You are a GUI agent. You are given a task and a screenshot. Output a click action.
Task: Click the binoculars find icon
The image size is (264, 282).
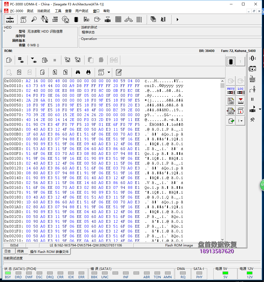pyautogui.click(x=78, y=72)
